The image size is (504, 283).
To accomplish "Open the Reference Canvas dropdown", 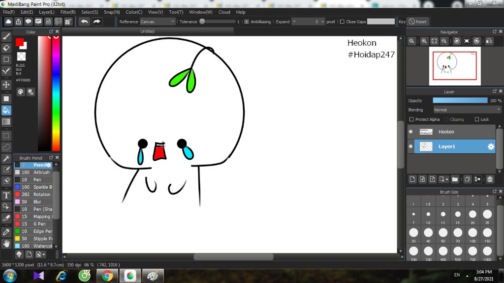I will pyautogui.click(x=157, y=22).
